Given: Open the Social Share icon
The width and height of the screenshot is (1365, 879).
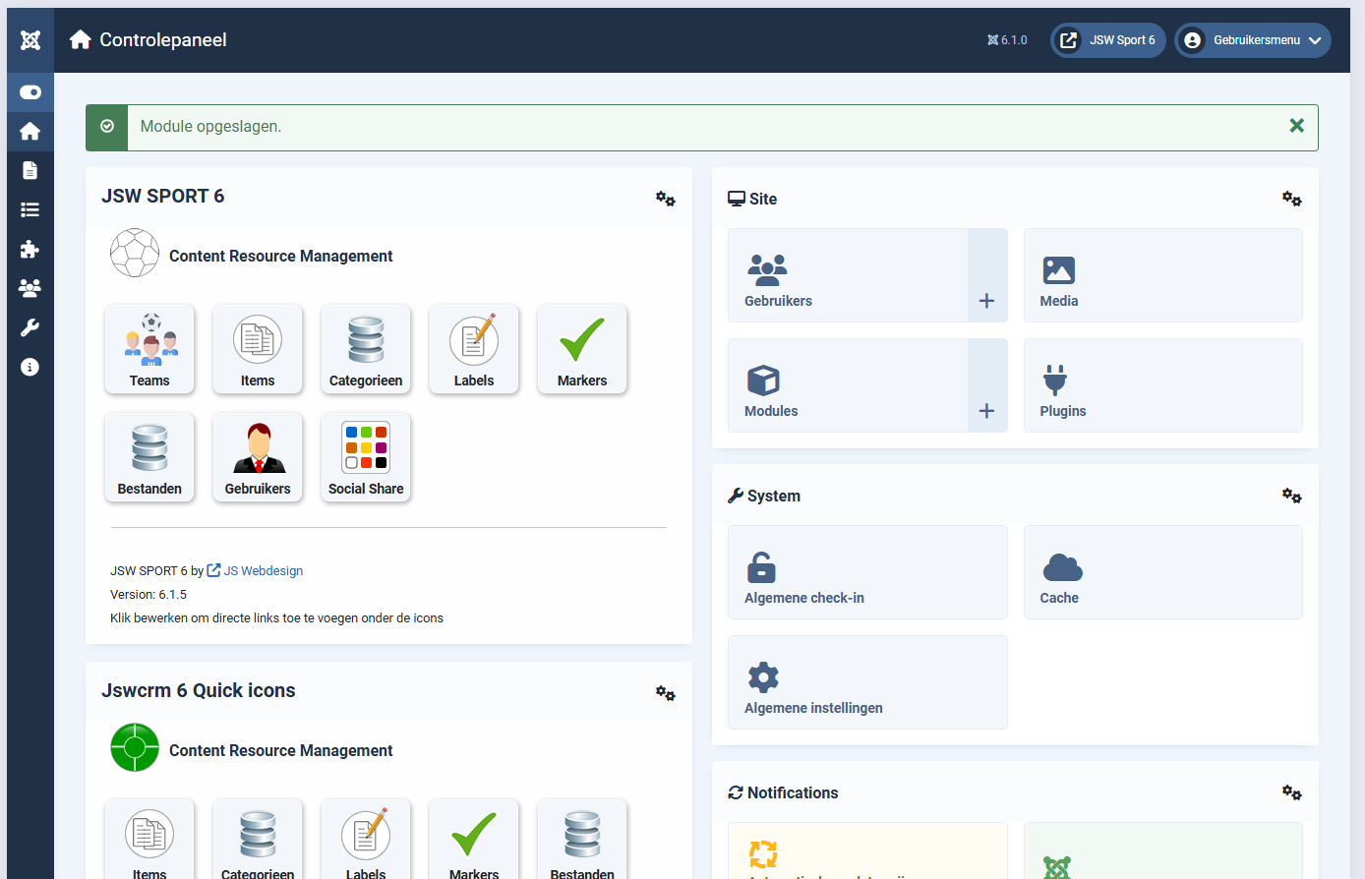Looking at the screenshot, I should (366, 457).
